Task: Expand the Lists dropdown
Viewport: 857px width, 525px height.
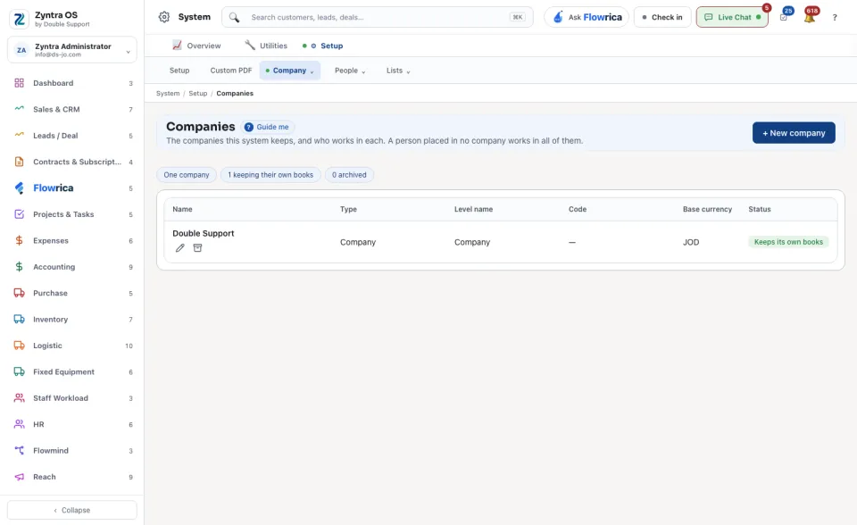Action: 398,71
